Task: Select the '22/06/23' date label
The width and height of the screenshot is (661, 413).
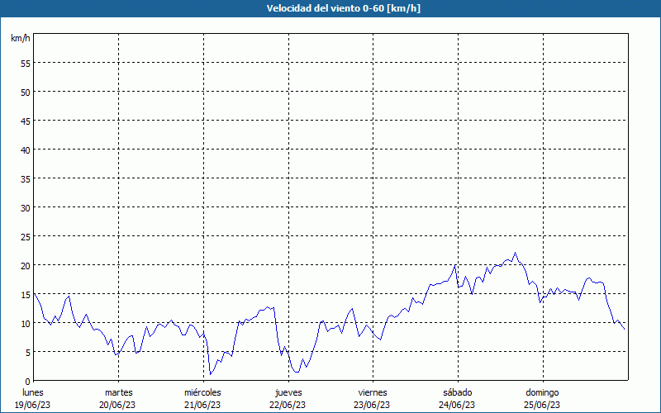Action: pyautogui.click(x=288, y=405)
